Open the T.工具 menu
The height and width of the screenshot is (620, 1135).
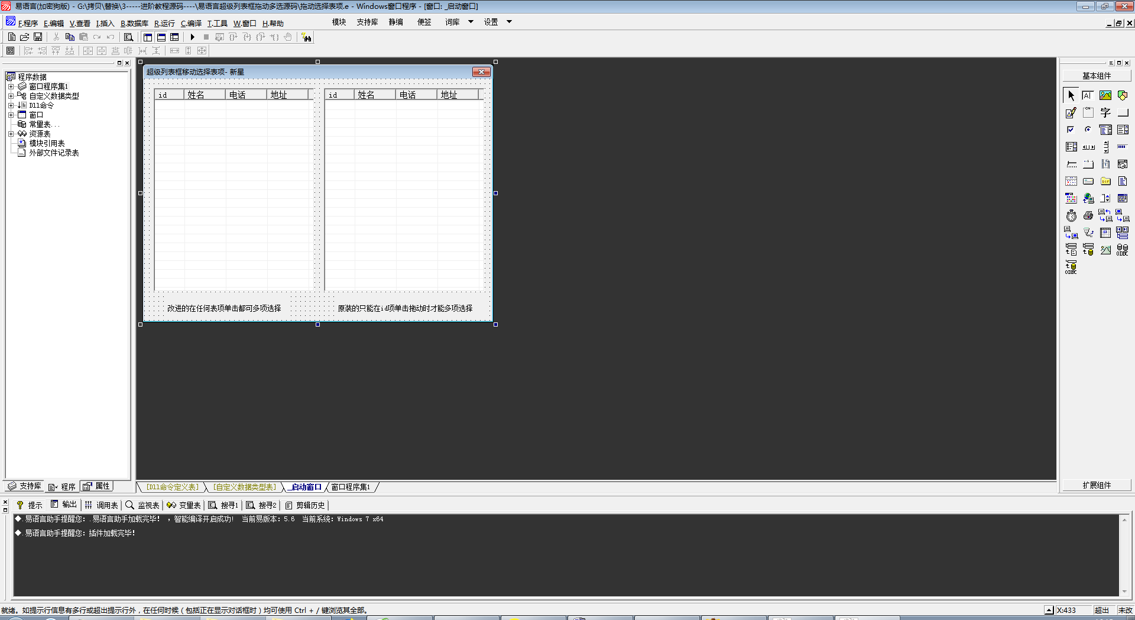click(217, 24)
